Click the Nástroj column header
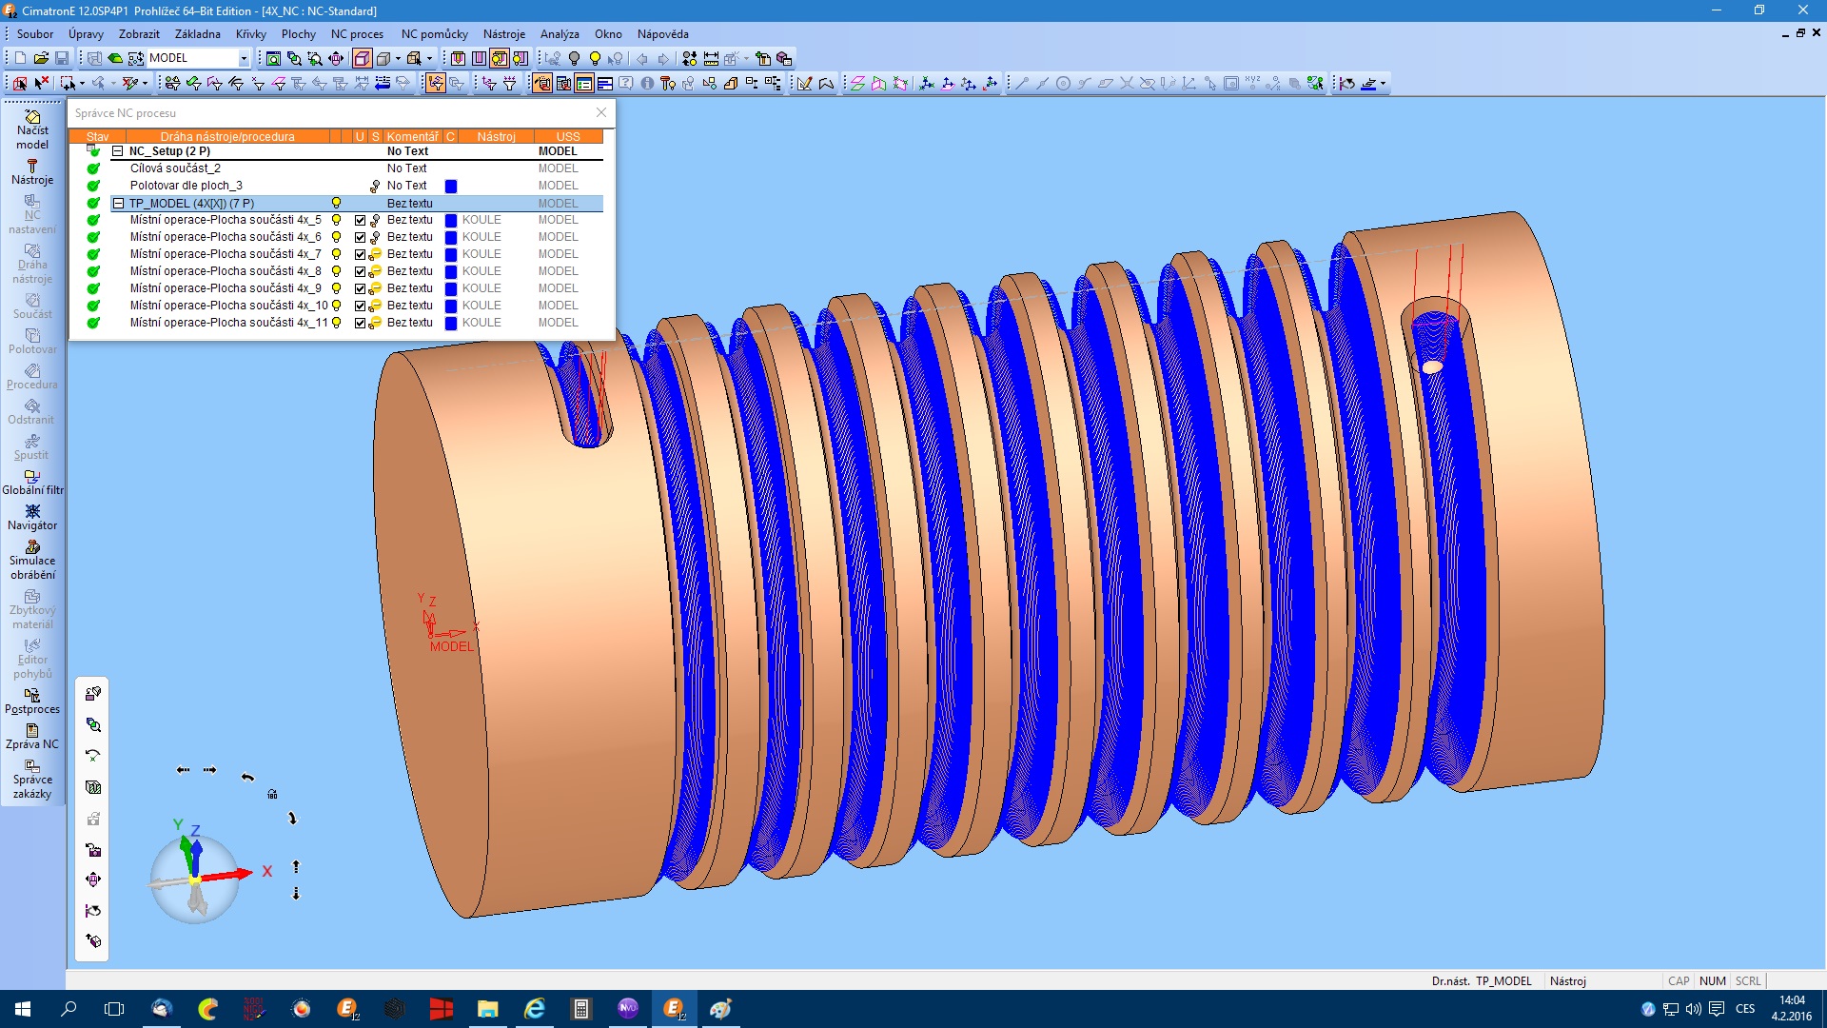The width and height of the screenshot is (1827, 1028). click(496, 137)
